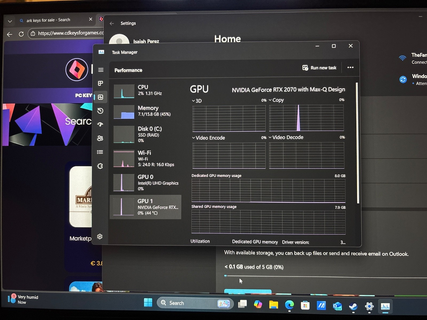Image resolution: width=427 pixels, height=320 pixels.
Task: Click the browser back arrow
Action: pyautogui.click(x=10, y=34)
